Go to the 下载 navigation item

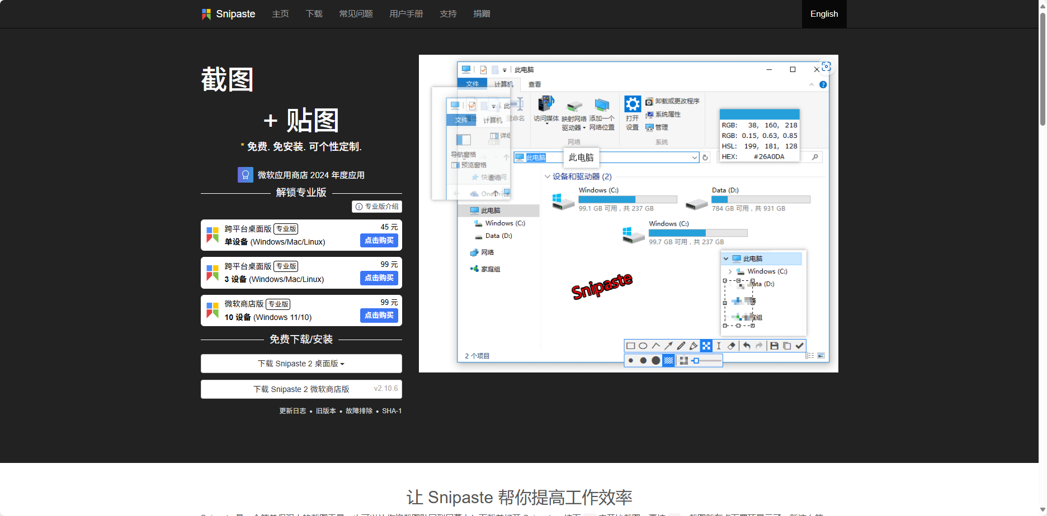tap(314, 14)
